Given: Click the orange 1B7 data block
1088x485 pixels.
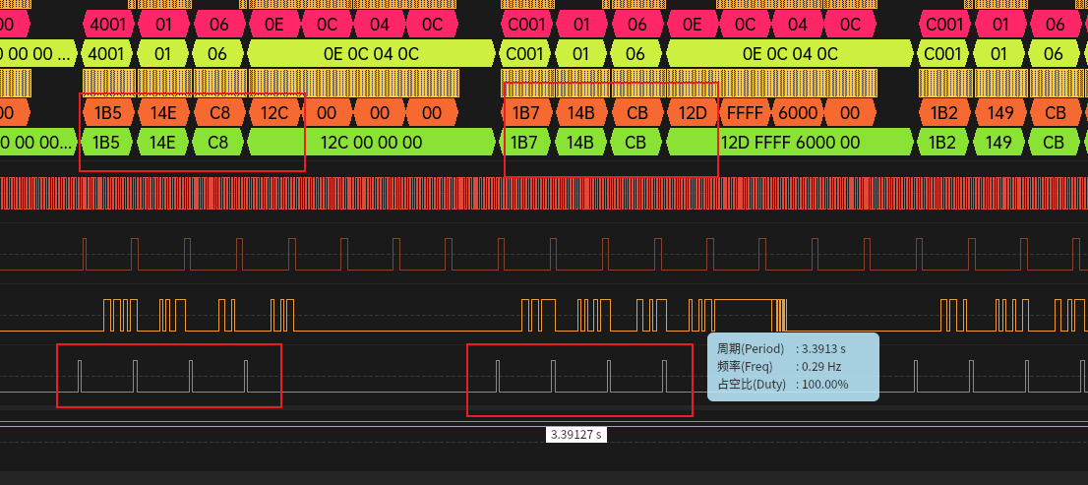Looking at the screenshot, I should [x=526, y=113].
